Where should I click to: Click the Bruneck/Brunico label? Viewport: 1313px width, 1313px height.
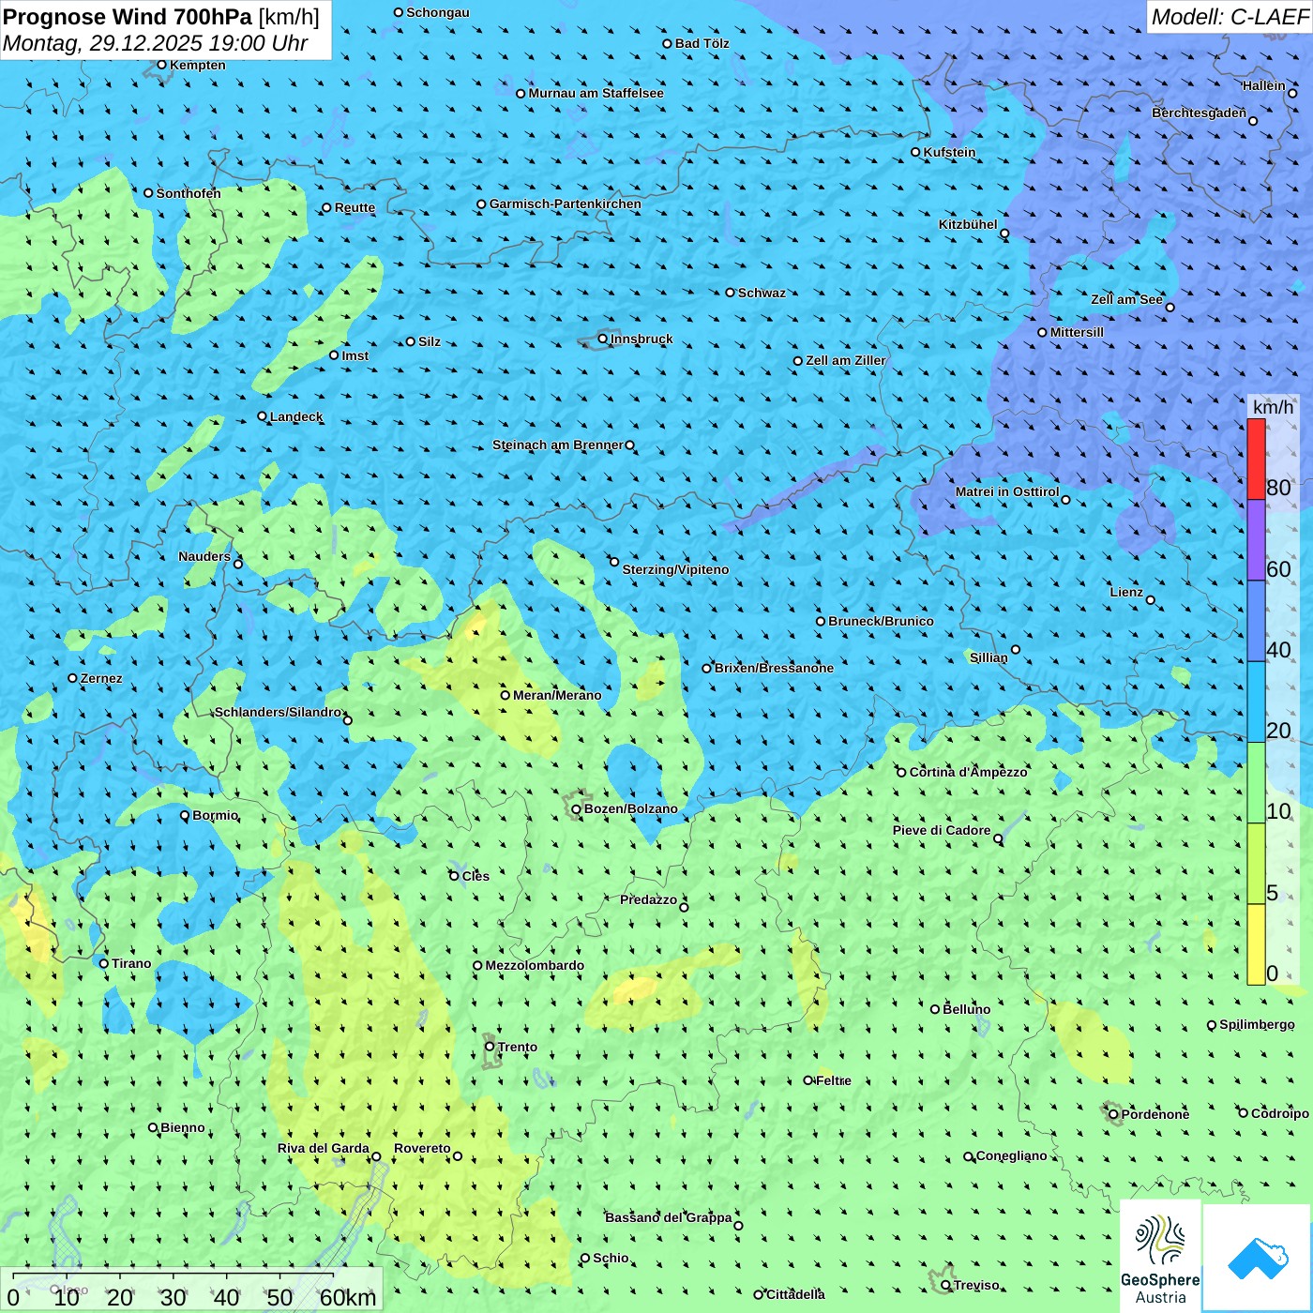881,621
